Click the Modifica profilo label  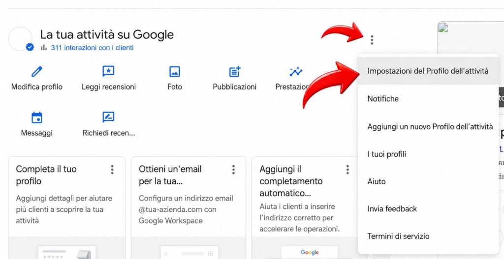tap(36, 87)
